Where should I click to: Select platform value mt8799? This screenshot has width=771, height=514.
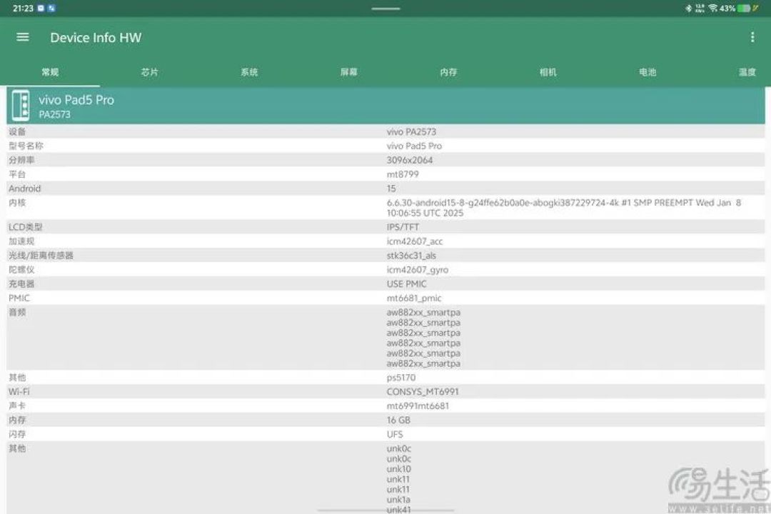click(403, 175)
